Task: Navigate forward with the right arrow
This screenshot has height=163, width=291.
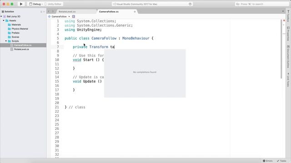Action: (53, 12)
